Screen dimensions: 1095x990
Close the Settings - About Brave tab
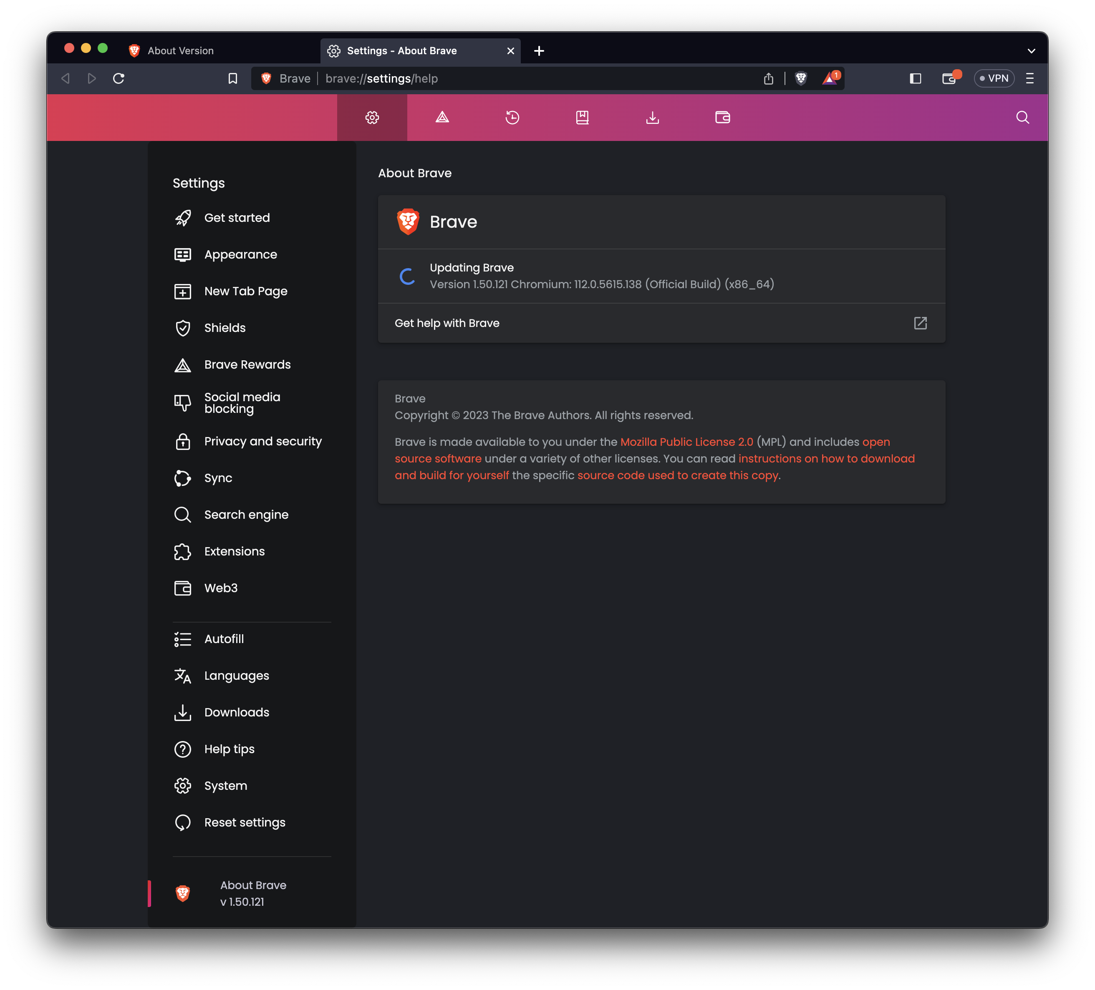510,50
